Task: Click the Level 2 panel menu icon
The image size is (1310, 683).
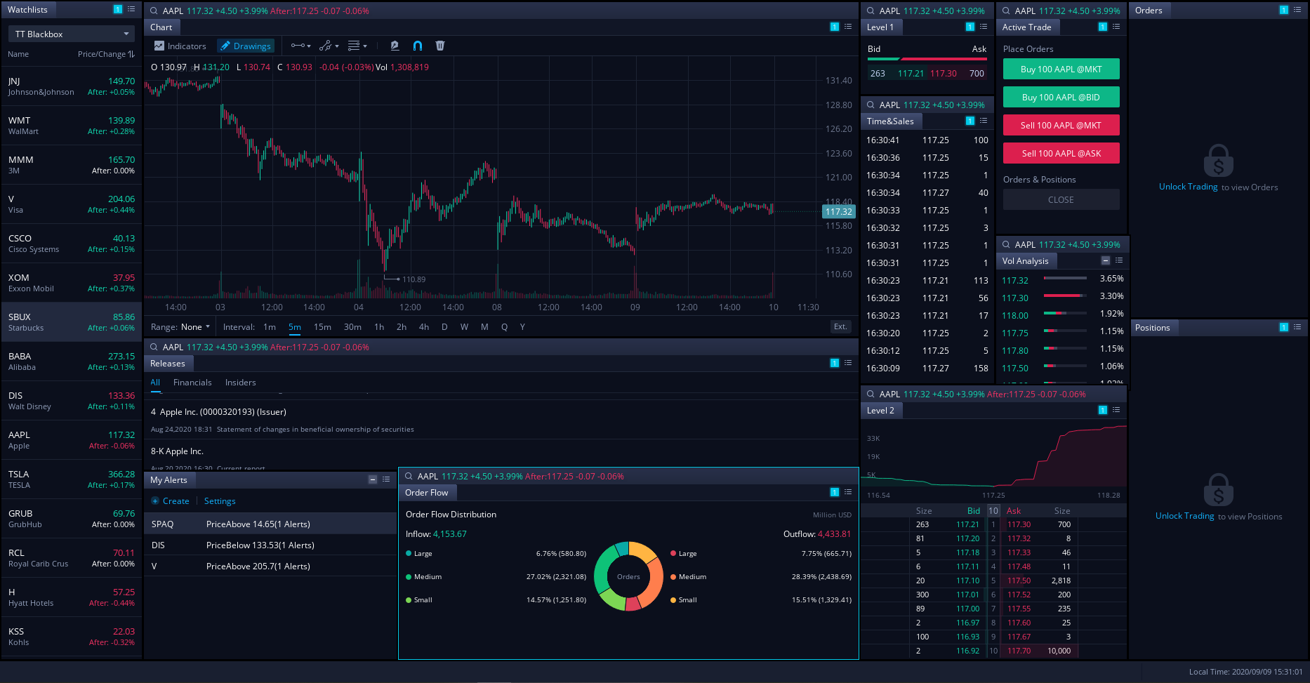Action: click(1116, 410)
